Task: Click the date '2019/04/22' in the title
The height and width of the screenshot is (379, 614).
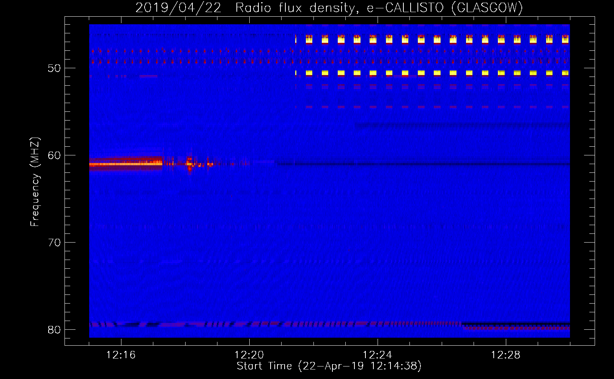Action: pyautogui.click(x=178, y=8)
